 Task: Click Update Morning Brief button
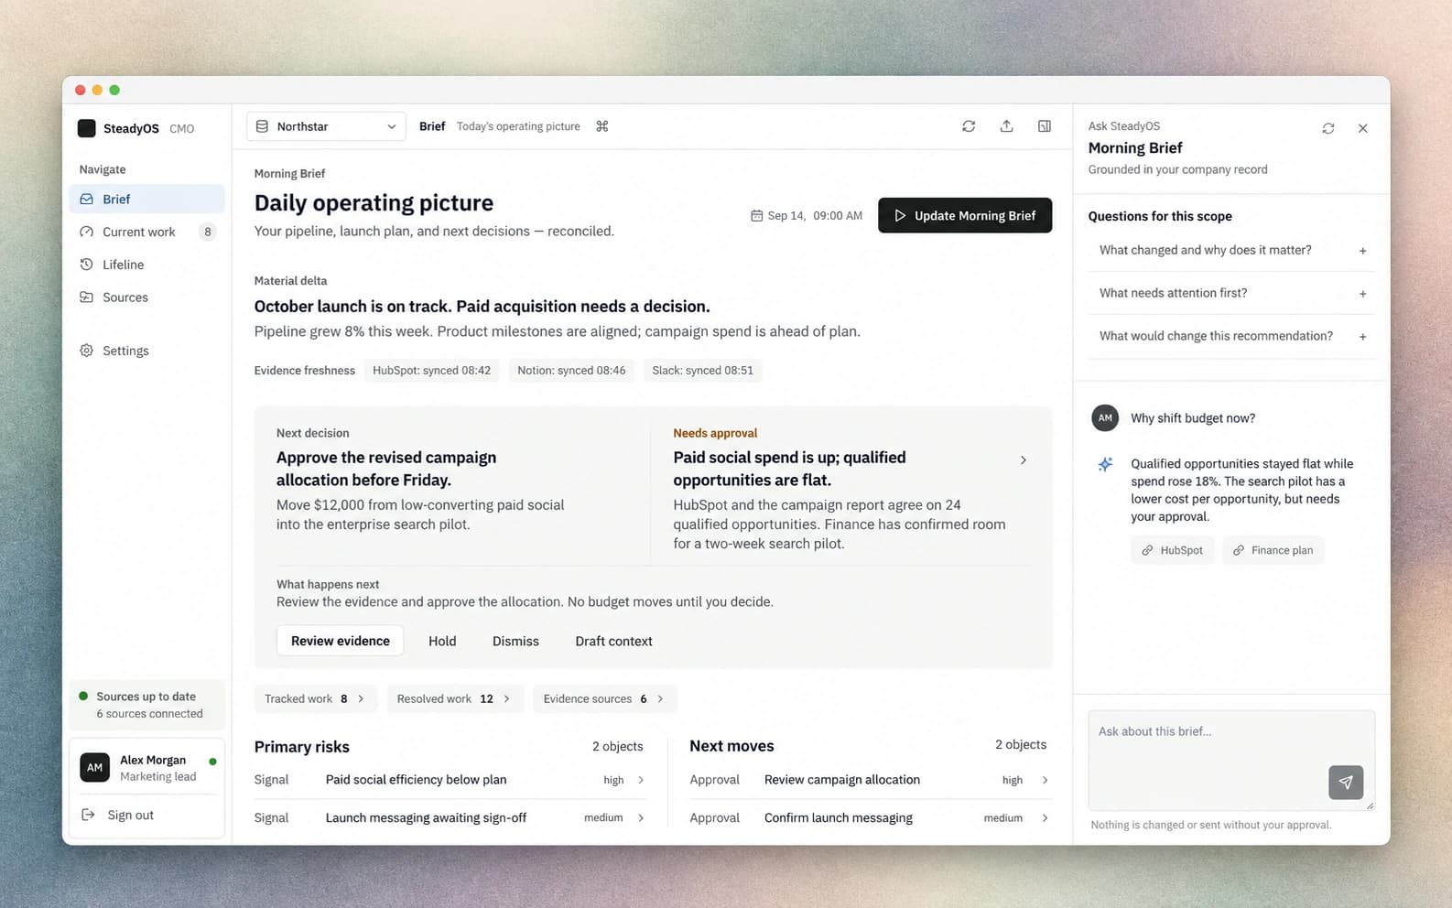[965, 215]
